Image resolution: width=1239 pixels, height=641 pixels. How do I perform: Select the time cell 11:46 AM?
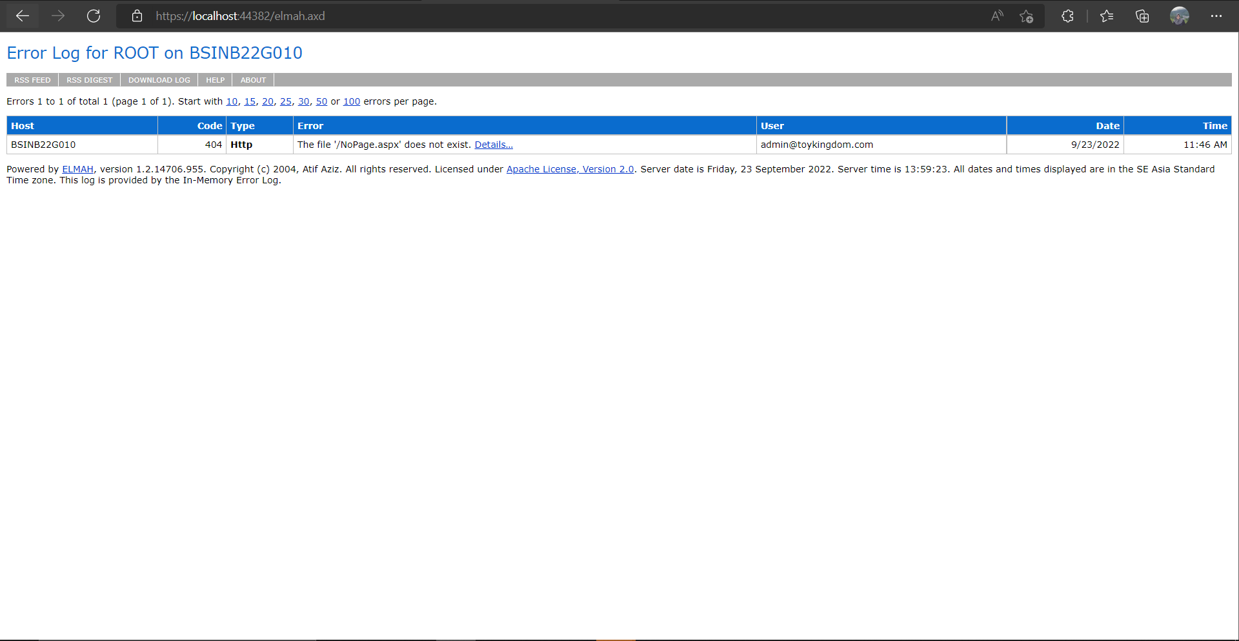[1178, 145]
